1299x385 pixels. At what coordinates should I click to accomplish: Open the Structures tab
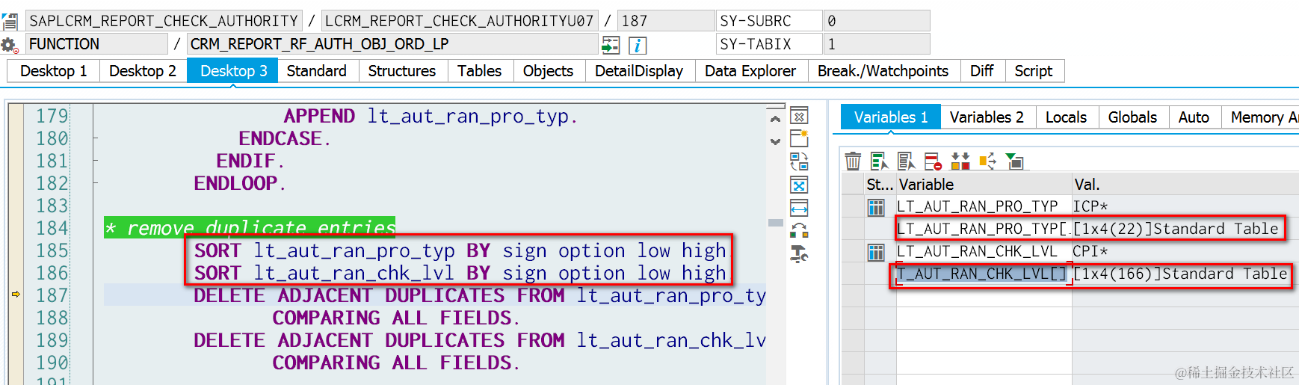coord(402,71)
